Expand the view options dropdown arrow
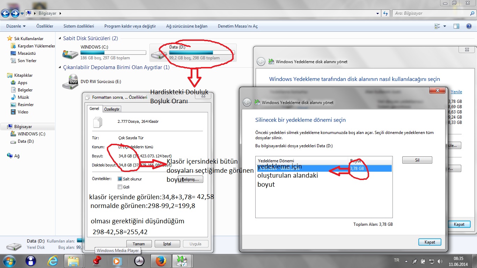The image size is (477, 268). click(445, 26)
